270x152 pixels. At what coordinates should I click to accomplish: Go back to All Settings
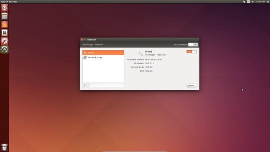(x=87, y=45)
